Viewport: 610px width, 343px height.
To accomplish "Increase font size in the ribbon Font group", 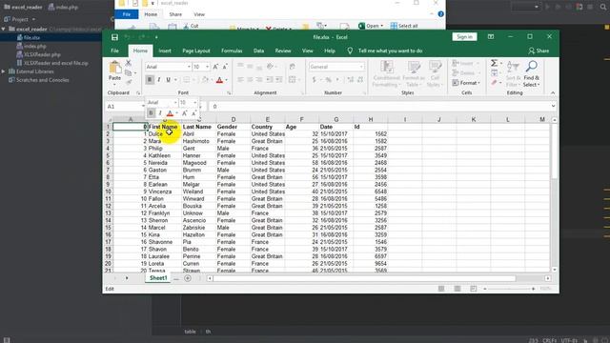I will click(x=215, y=67).
